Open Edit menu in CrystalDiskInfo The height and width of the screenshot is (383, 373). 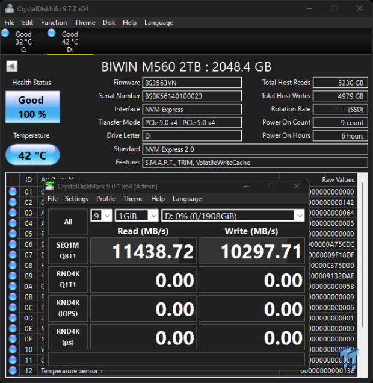(28, 23)
